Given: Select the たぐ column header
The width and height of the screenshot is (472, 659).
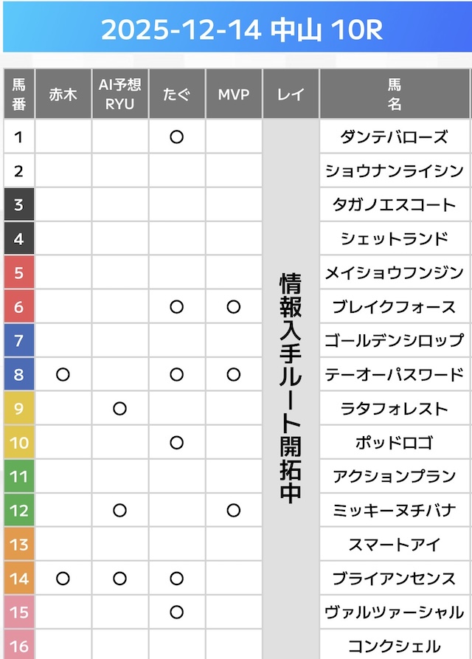Looking at the screenshot, I should [176, 94].
